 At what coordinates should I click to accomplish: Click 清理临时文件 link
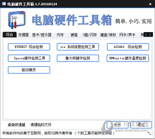point(41,125)
